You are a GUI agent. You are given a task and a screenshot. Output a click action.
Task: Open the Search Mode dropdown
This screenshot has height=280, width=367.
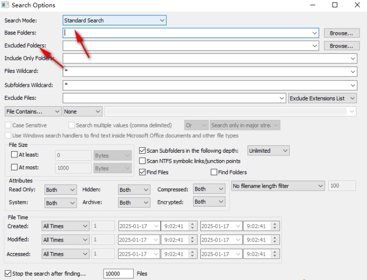[x=114, y=21]
